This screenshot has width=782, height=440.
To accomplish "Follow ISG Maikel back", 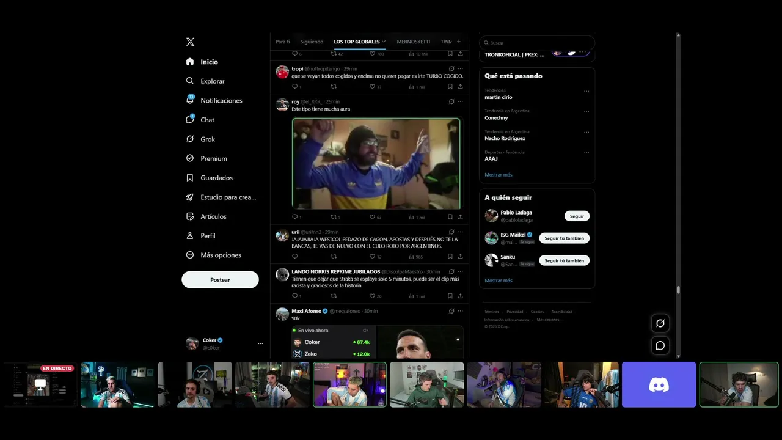I will click(x=565, y=238).
